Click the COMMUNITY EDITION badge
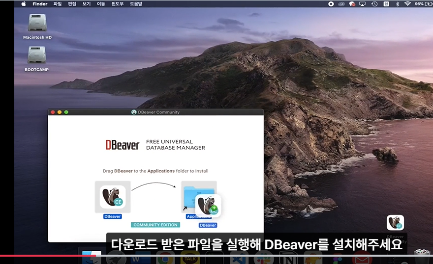The image size is (433, 264). [155, 225]
